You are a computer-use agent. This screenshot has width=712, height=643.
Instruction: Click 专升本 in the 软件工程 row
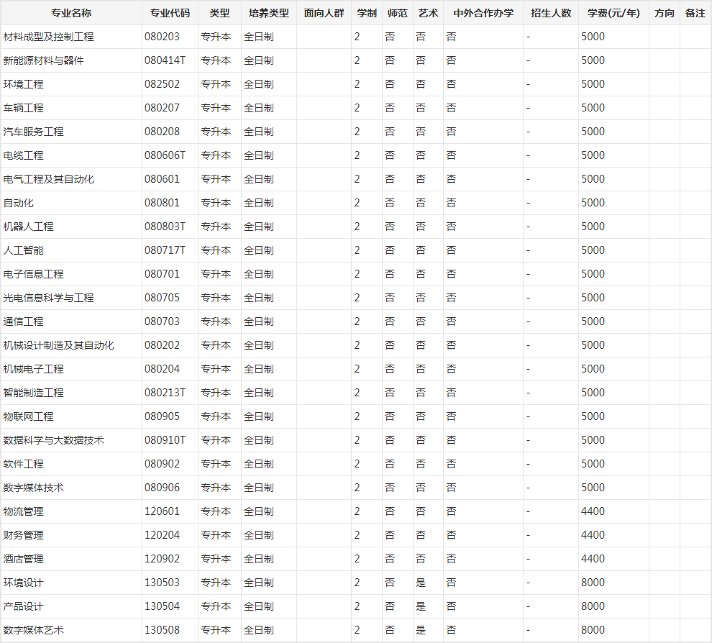[x=216, y=464]
